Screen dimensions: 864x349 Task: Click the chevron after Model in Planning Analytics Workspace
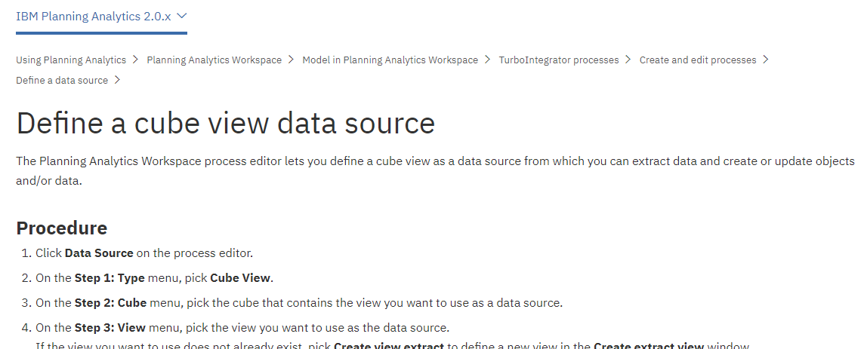[487, 60]
